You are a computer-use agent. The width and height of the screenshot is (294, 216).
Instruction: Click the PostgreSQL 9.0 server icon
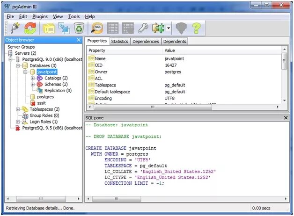point(18,59)
